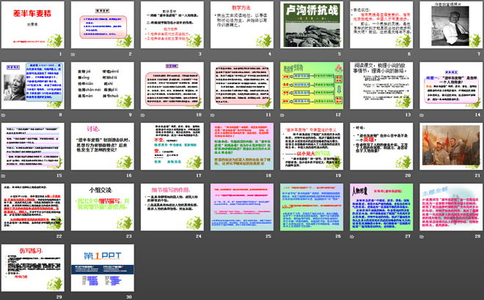Select slide 25 thumbnail

coord(242,207)
